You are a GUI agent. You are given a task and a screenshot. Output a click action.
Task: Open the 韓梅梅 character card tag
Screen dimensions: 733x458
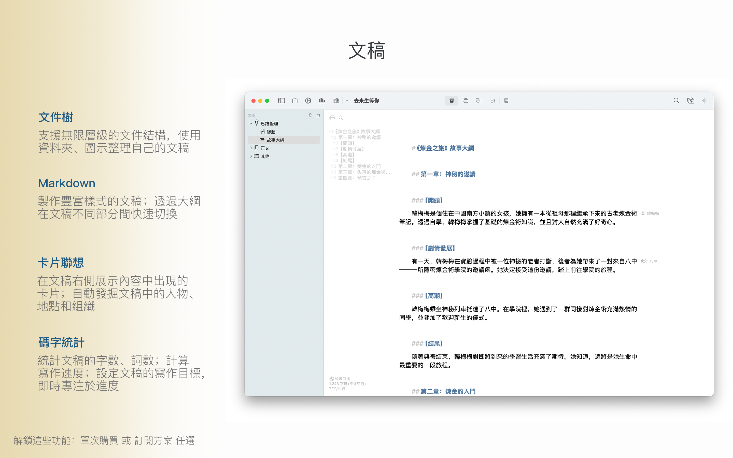650,213
